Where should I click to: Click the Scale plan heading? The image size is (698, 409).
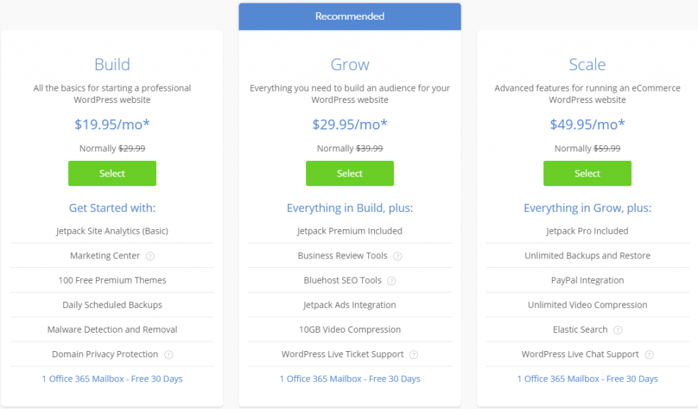point(587,65)
